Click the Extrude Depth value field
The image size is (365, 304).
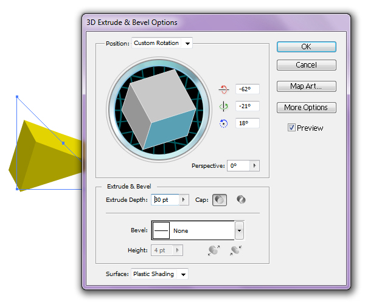click(165, 200)
